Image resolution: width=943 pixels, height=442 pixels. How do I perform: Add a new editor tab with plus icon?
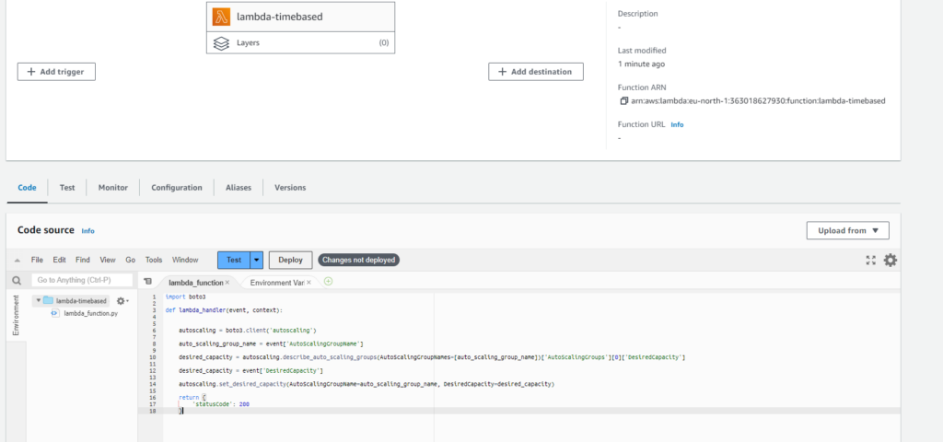tap(329, 282)
